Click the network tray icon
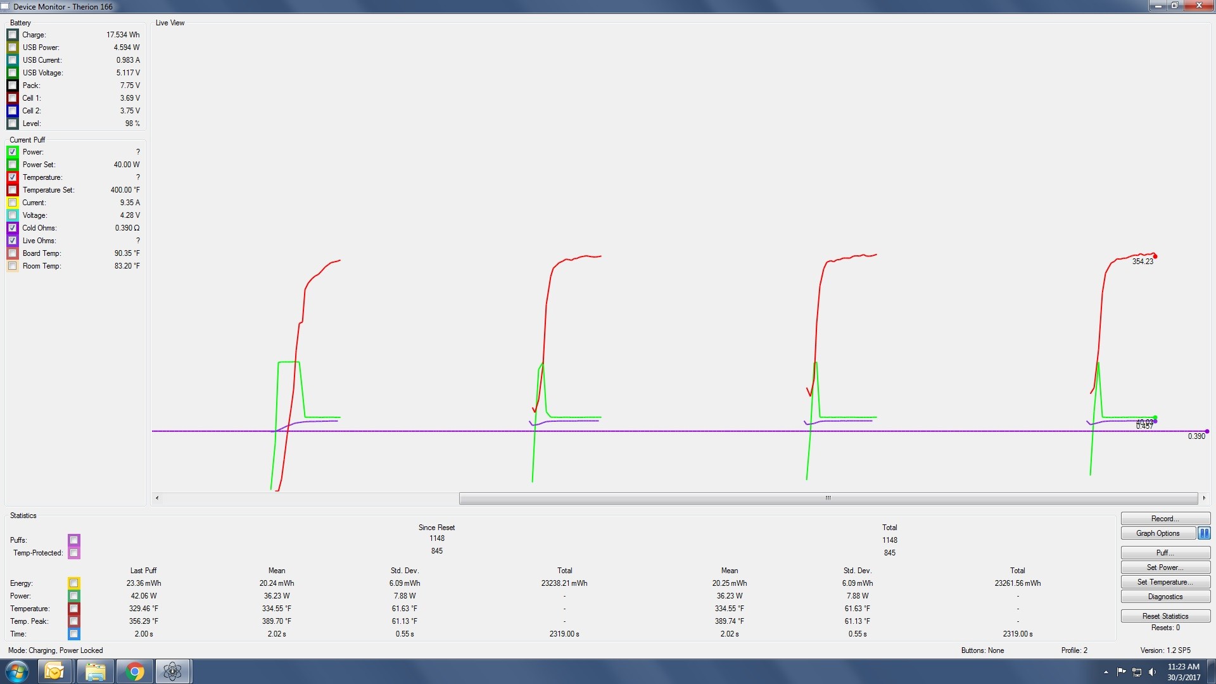 tap(1137, 672)
